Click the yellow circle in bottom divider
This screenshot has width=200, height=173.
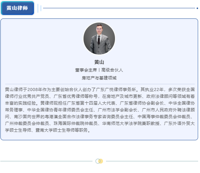101,161
